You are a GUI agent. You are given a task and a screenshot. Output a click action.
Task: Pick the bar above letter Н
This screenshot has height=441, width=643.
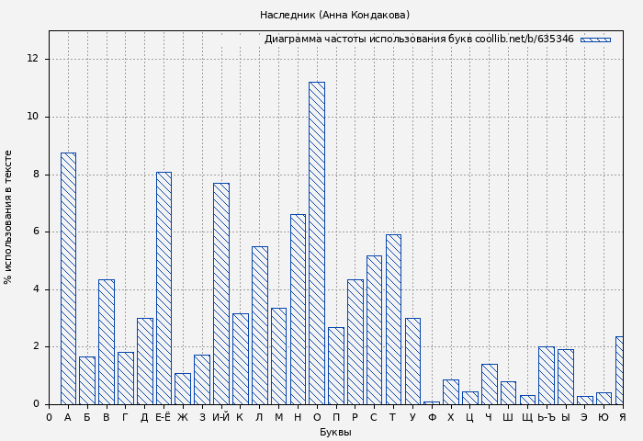298,310
